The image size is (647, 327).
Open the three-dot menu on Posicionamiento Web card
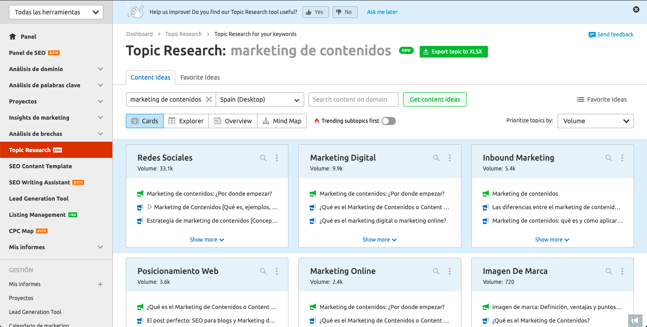(x=277, y=271)
